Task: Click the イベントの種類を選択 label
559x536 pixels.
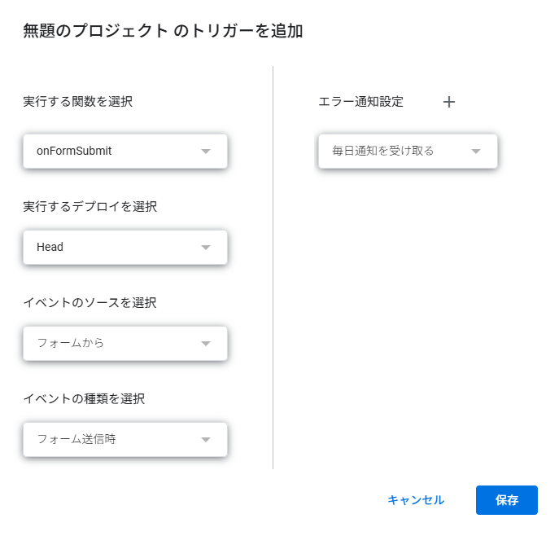Action: [x=85, y=398]
